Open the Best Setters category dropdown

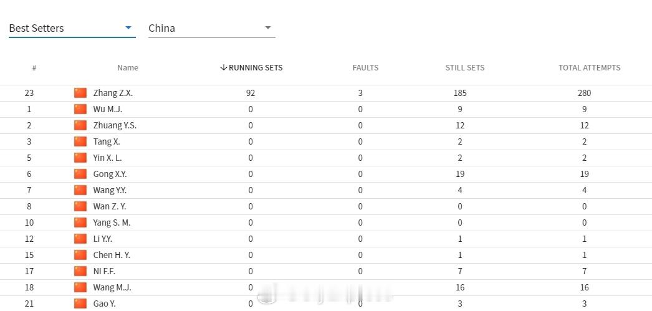click(x=72, y=28)
